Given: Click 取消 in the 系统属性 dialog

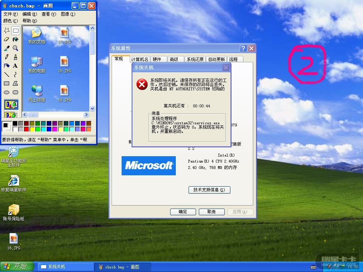Looking at the screenshot, I should click(212, 212).
